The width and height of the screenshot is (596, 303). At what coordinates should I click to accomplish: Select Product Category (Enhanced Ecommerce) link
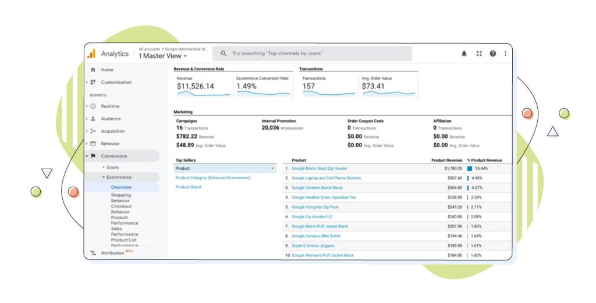213,178
